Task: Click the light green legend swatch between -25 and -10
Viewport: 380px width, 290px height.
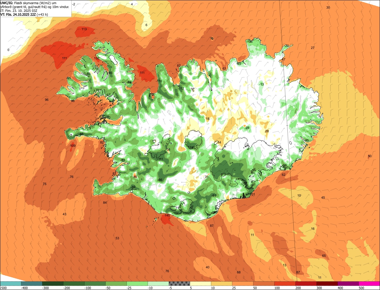Action: (137, 283)
